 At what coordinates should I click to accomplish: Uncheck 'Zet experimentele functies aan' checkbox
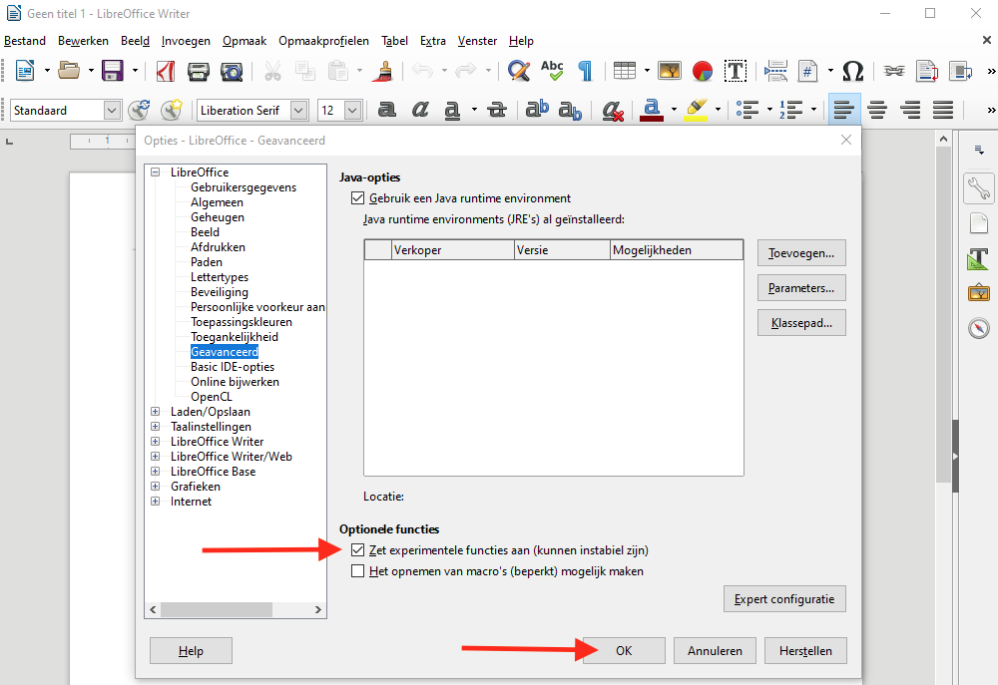[x=358, y=550]
